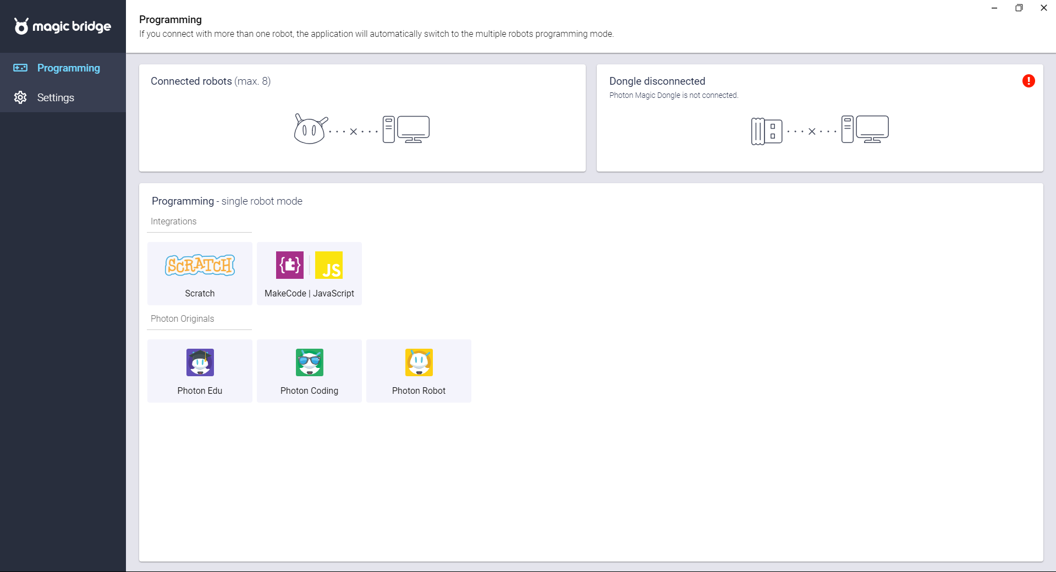Minimize the Magic Bridge window

click(994, 8)
